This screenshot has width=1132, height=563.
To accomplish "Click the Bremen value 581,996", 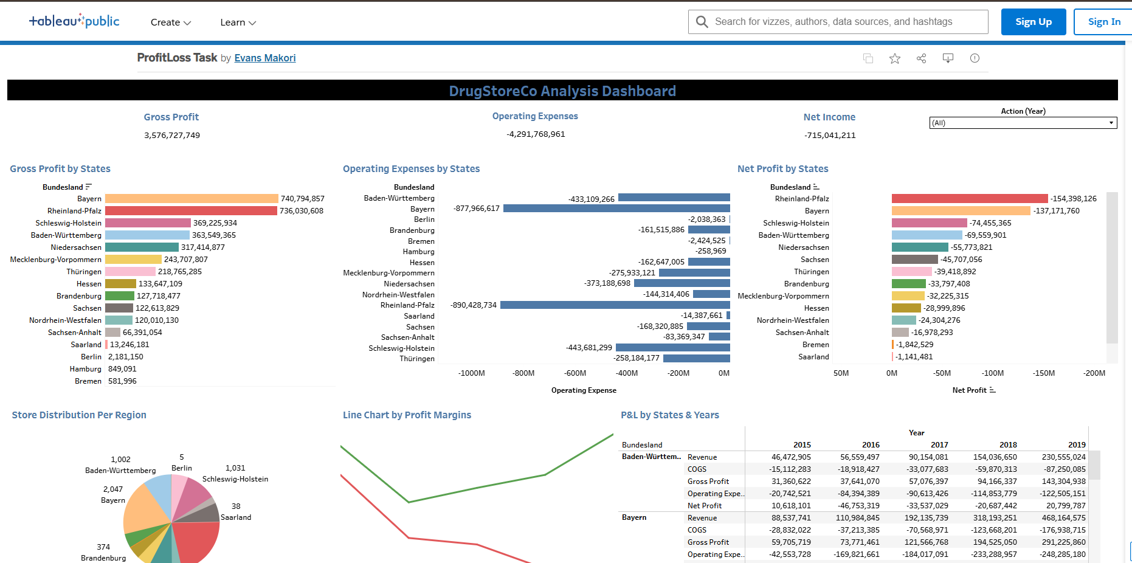I will (122, 381).
